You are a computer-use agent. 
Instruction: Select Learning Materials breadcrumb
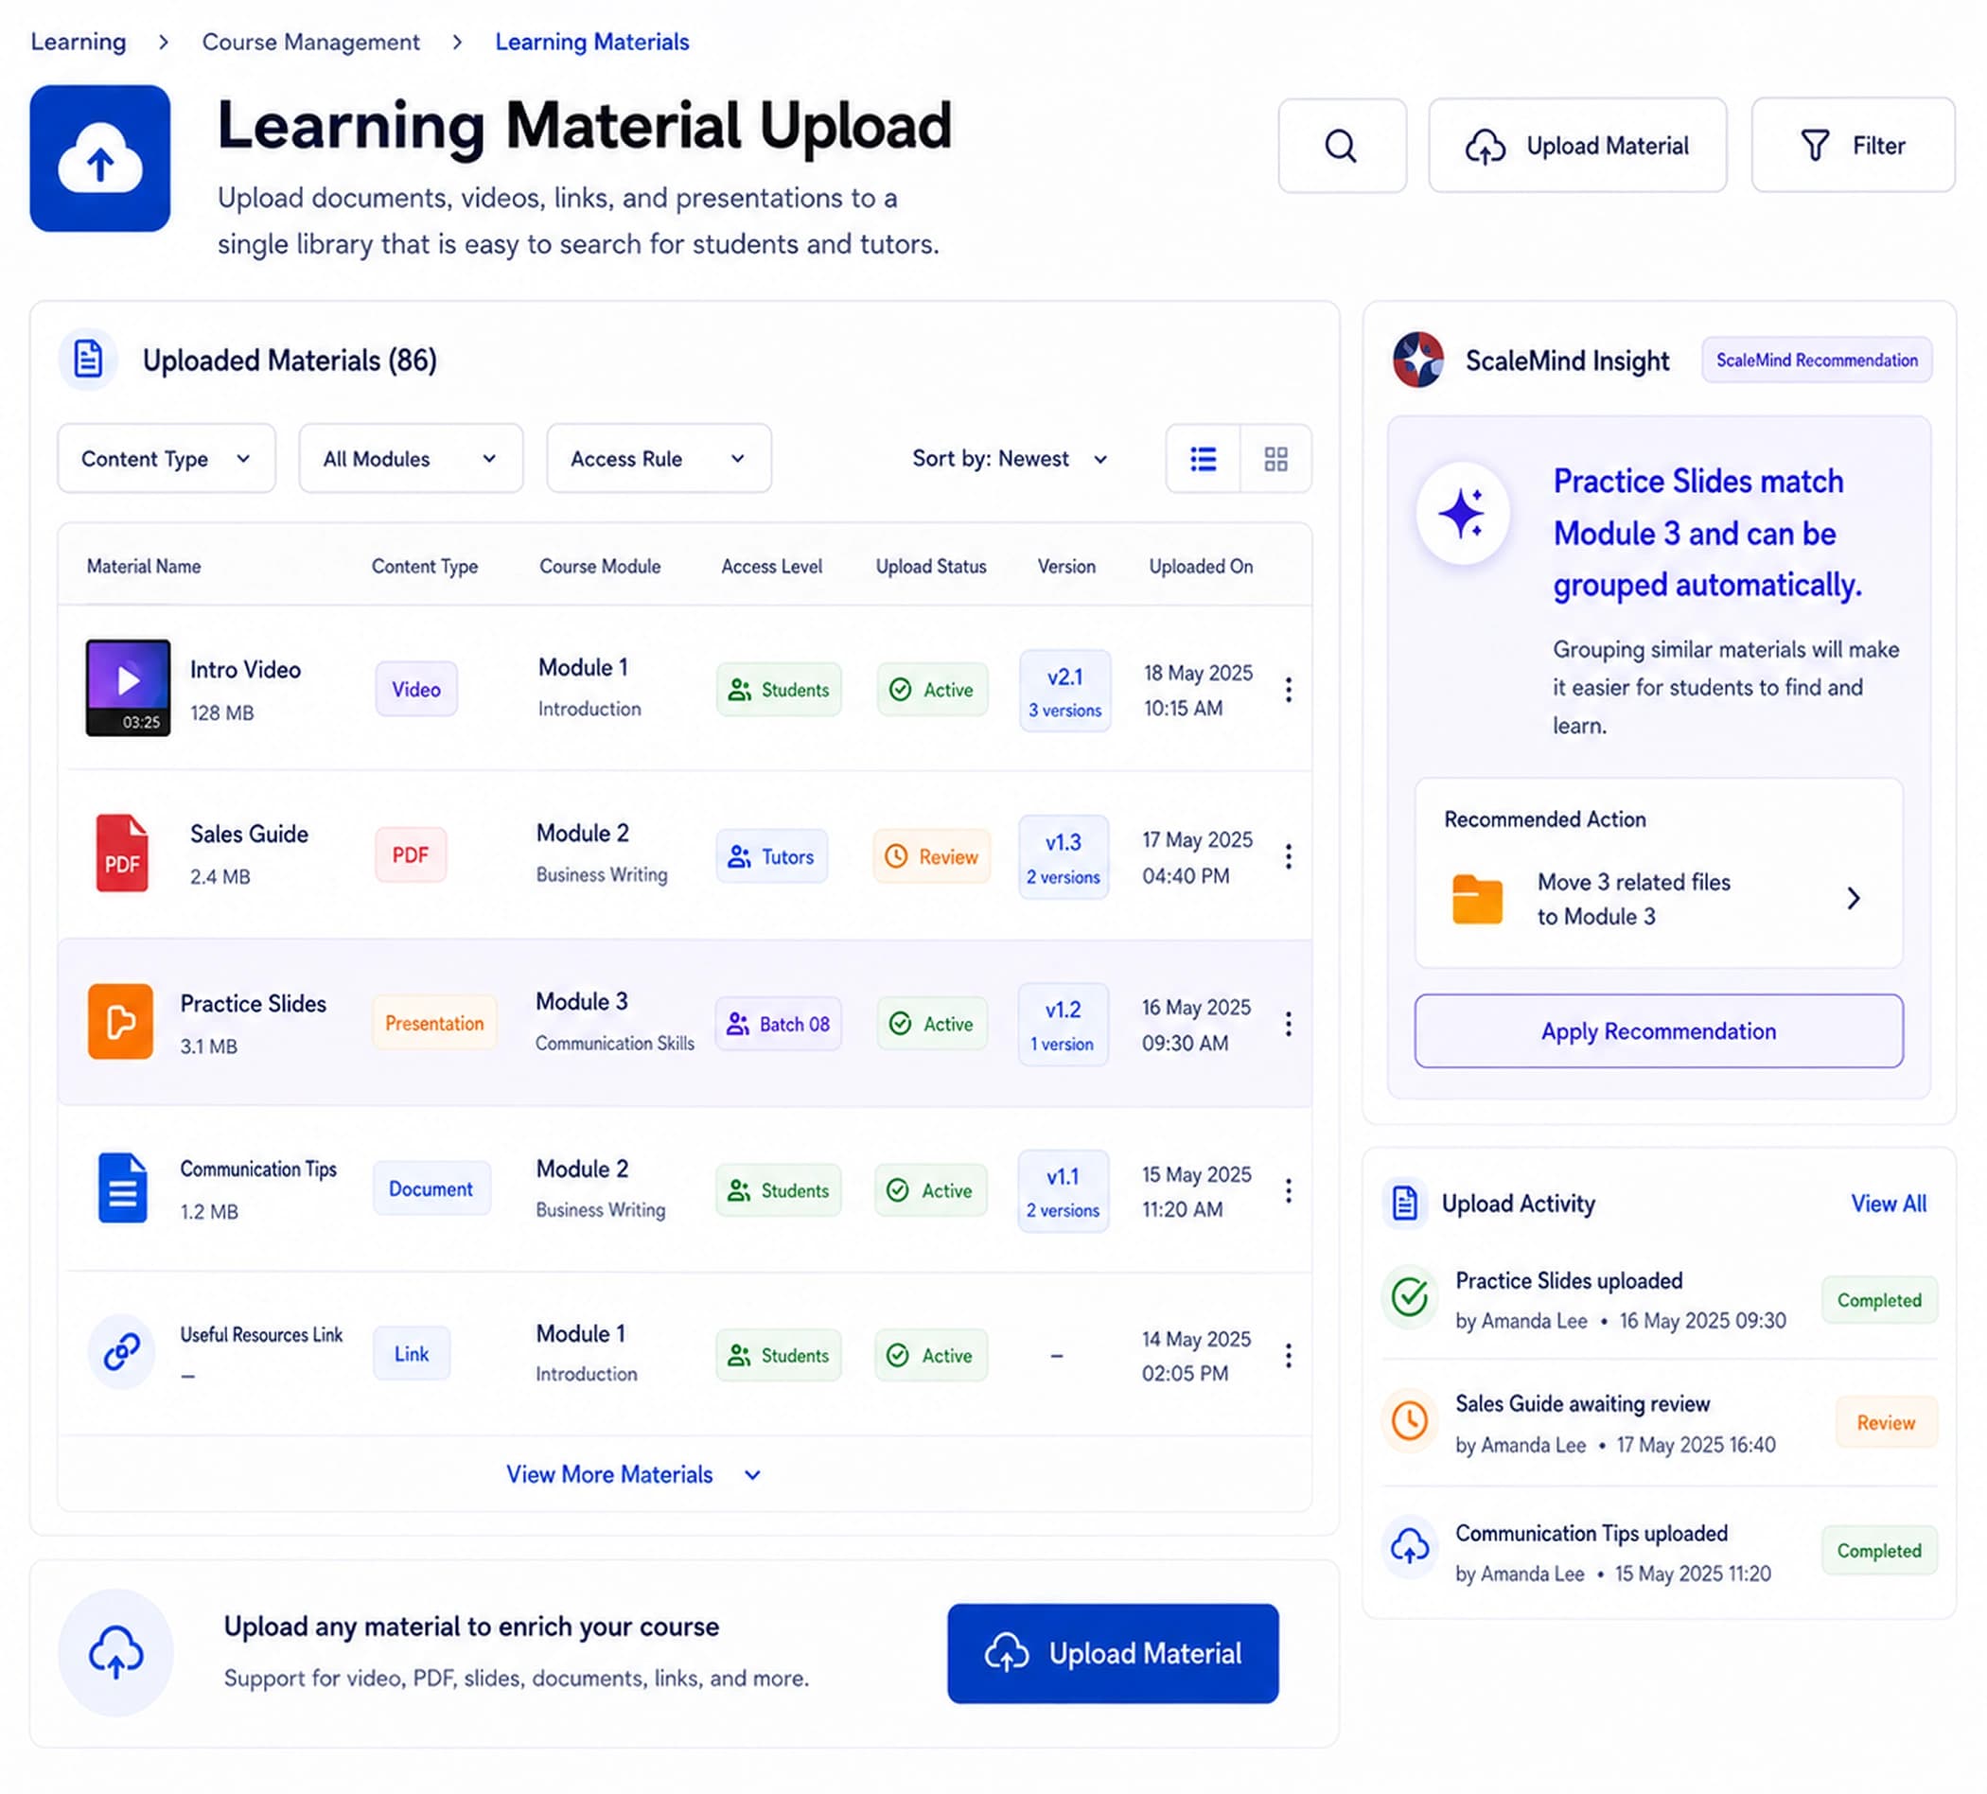point(591,42)
